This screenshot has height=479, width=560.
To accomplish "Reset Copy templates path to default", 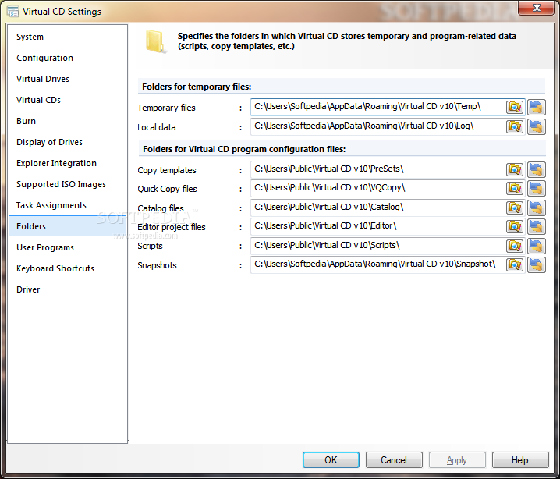I will point(537,169).
